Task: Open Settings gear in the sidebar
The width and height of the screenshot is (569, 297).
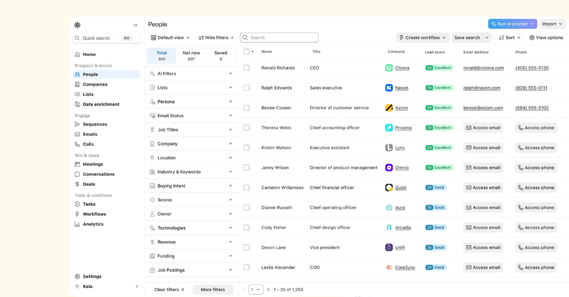Action: point(78,277)
